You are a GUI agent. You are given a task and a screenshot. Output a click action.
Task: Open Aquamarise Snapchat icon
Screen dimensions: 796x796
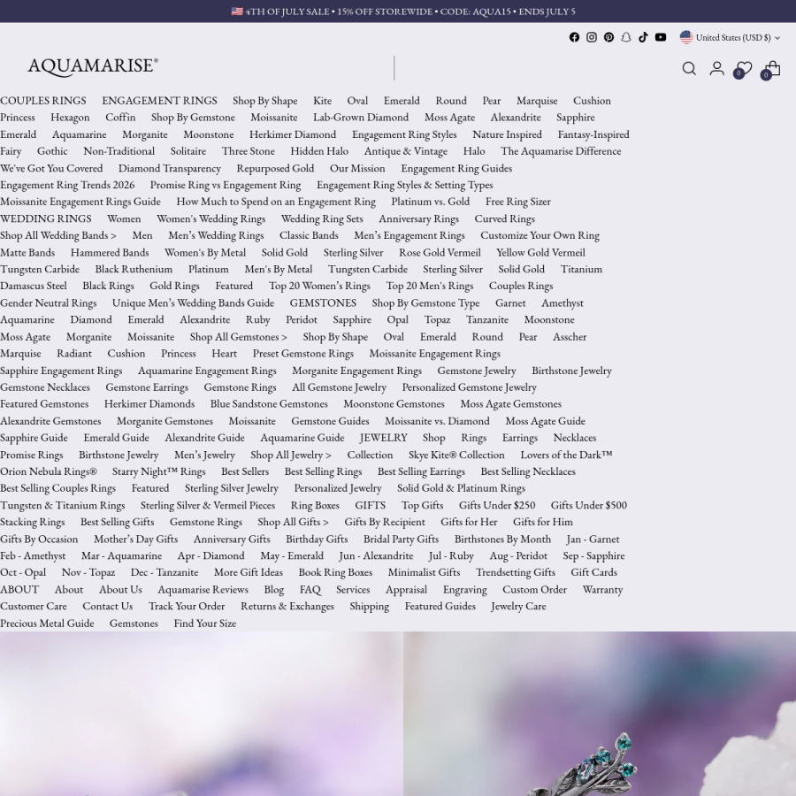(626, 37)
